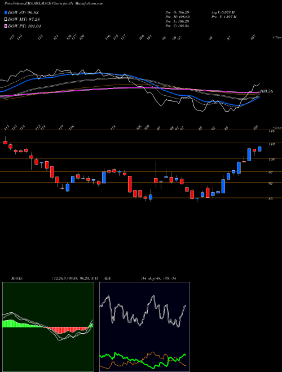Click inside the green MACD histogram panel
Image resolution: width=282 pixels, height=372 pixels.
point(48,327)
